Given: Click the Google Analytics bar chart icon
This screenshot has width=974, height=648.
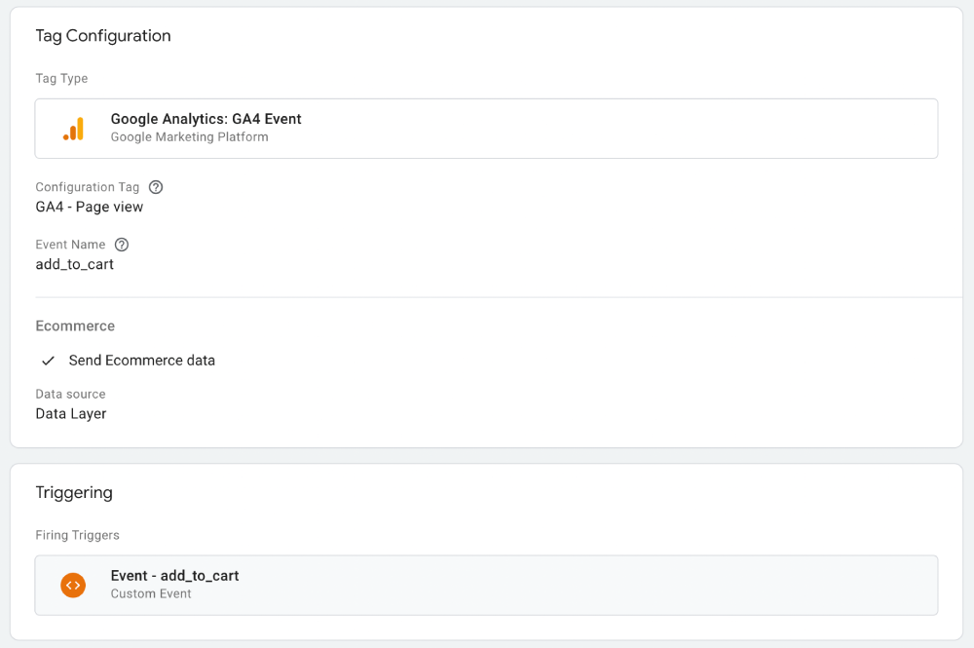Looking at the screenshot, I should click(x=73, y=129).
